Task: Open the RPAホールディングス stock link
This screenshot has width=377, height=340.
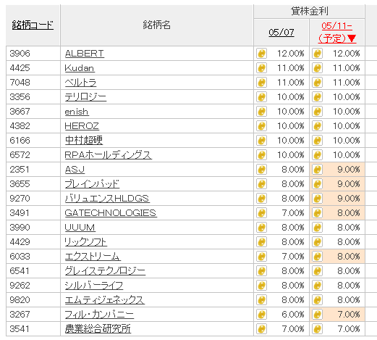Action: [108, 155]
